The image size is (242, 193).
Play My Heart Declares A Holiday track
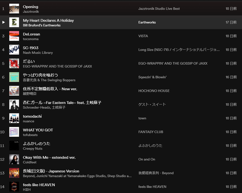(x=3, y=22)
